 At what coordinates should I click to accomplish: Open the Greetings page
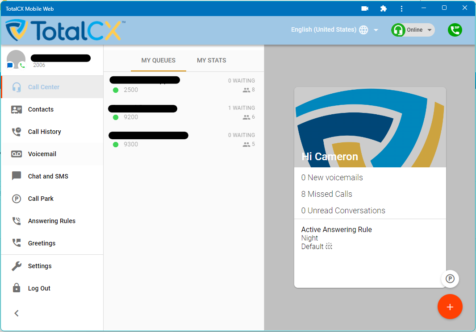tap(52, 243)
